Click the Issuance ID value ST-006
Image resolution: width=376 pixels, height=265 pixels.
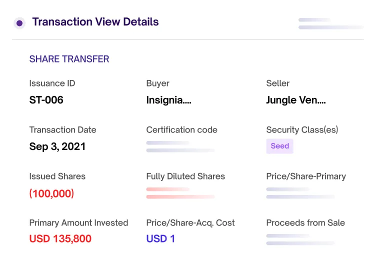pyautogui.click(x=46, y=100)
